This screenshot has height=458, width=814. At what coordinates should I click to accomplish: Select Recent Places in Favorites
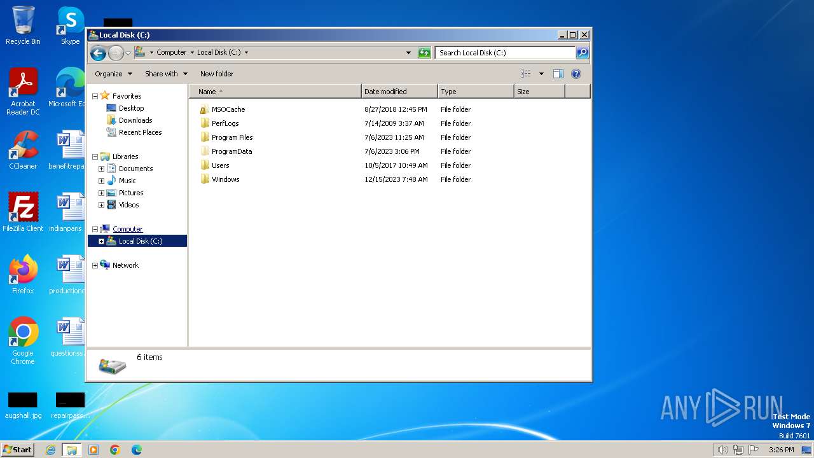point(140,132)
